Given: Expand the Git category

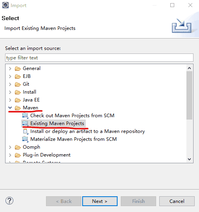Looking at the screenshot, I should tap(10, 84).
